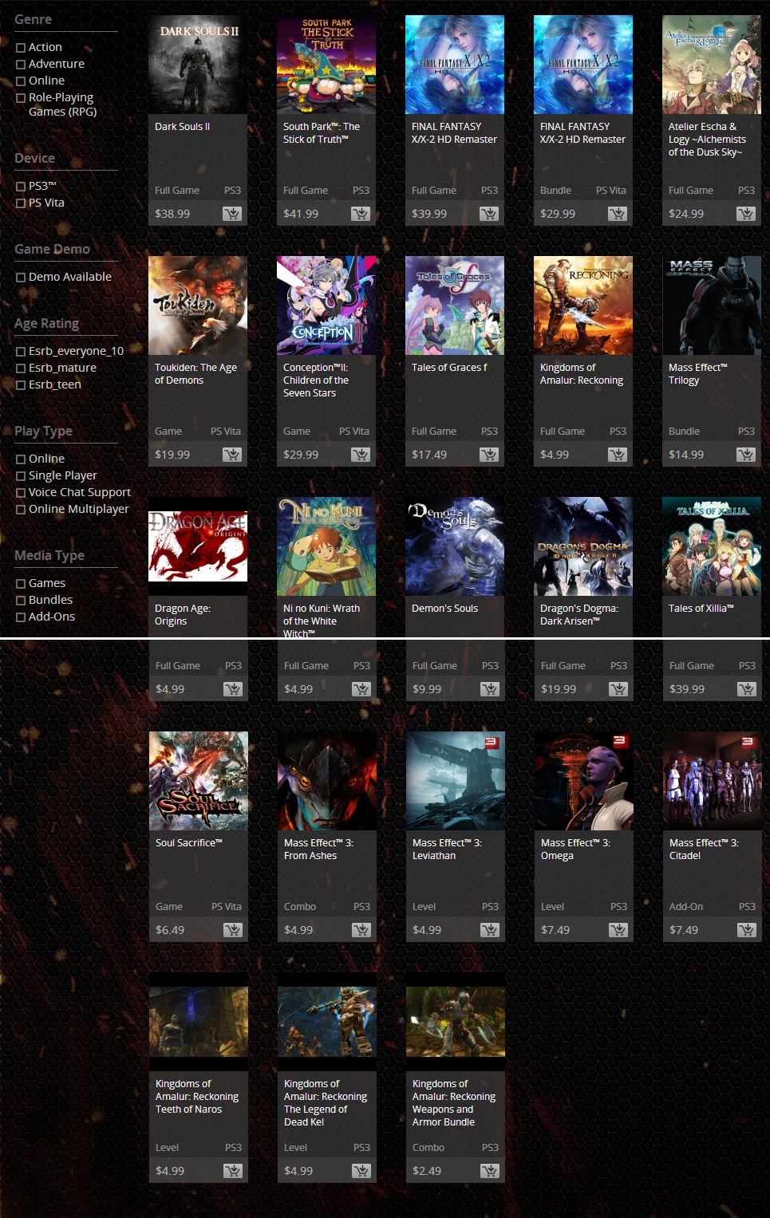The height and width of the screenshot is (1218, 770).
Task: Add Atelier Escha & Logy to cart
Action: (746, 214)
